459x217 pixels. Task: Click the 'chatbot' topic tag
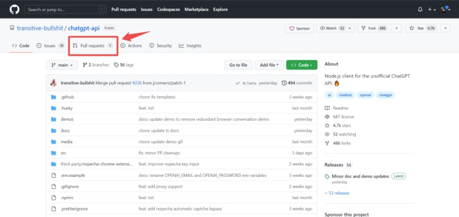pos(345,95)
